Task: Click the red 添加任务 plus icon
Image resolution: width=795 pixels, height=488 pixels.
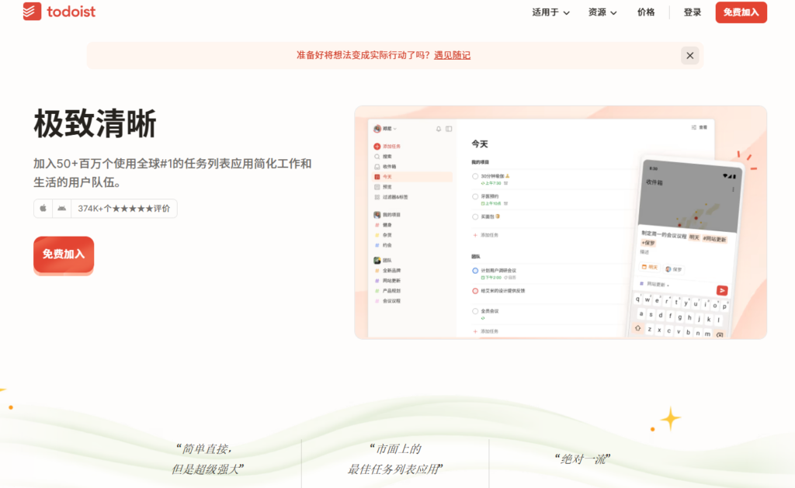Action: 377,147
